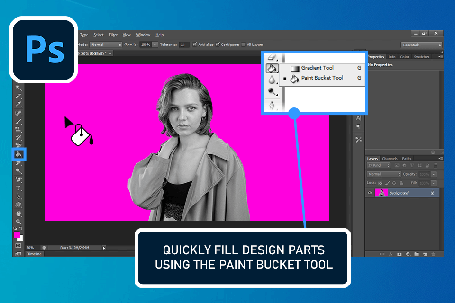Open the Mode dropdown in options bar
This screenshot has height=303, width=455.
106,45
